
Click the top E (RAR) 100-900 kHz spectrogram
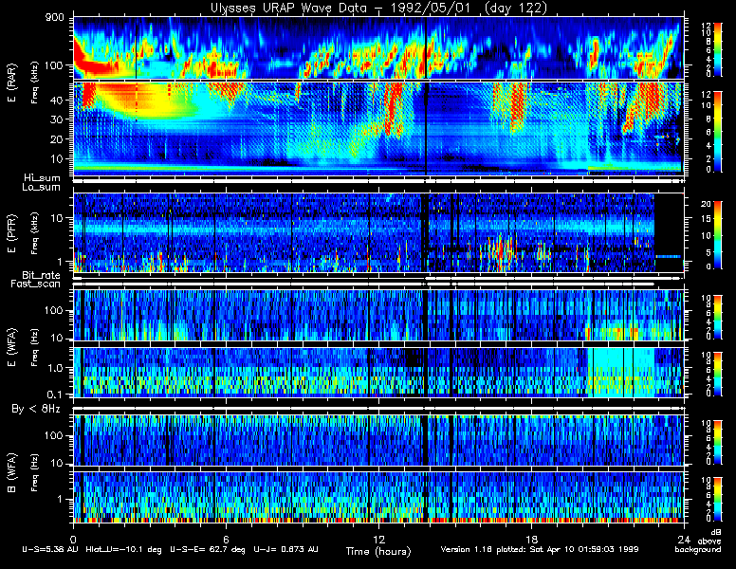pyautogui.click(x=378, y=47)
